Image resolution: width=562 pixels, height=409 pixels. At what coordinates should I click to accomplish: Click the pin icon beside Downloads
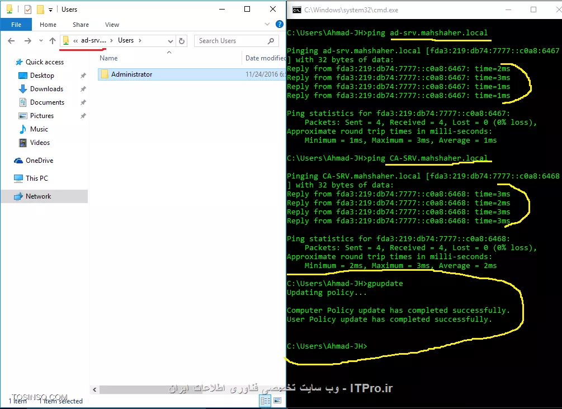click(83, 89)
